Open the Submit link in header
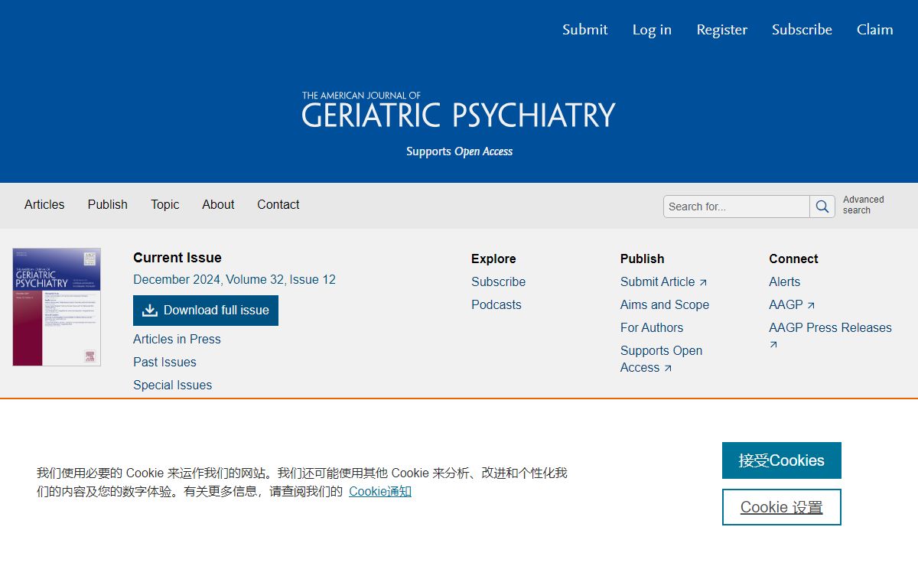 585,29
